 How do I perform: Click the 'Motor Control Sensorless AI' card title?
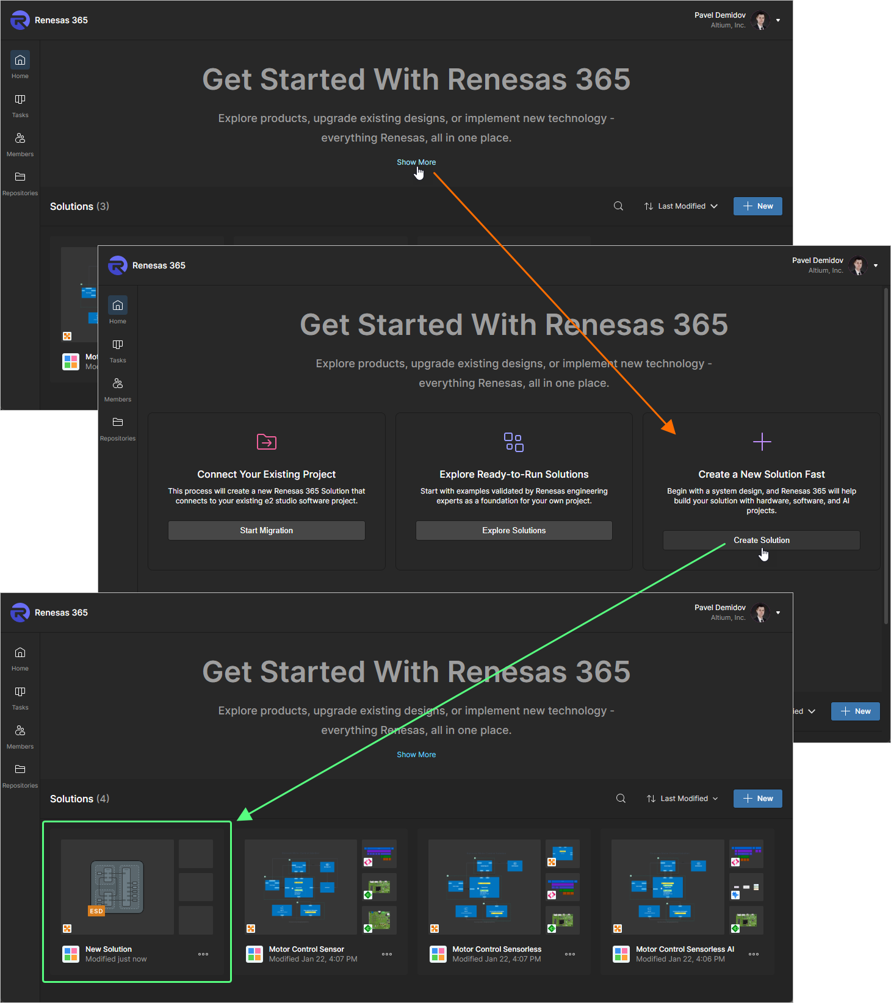tap(685, 949)
